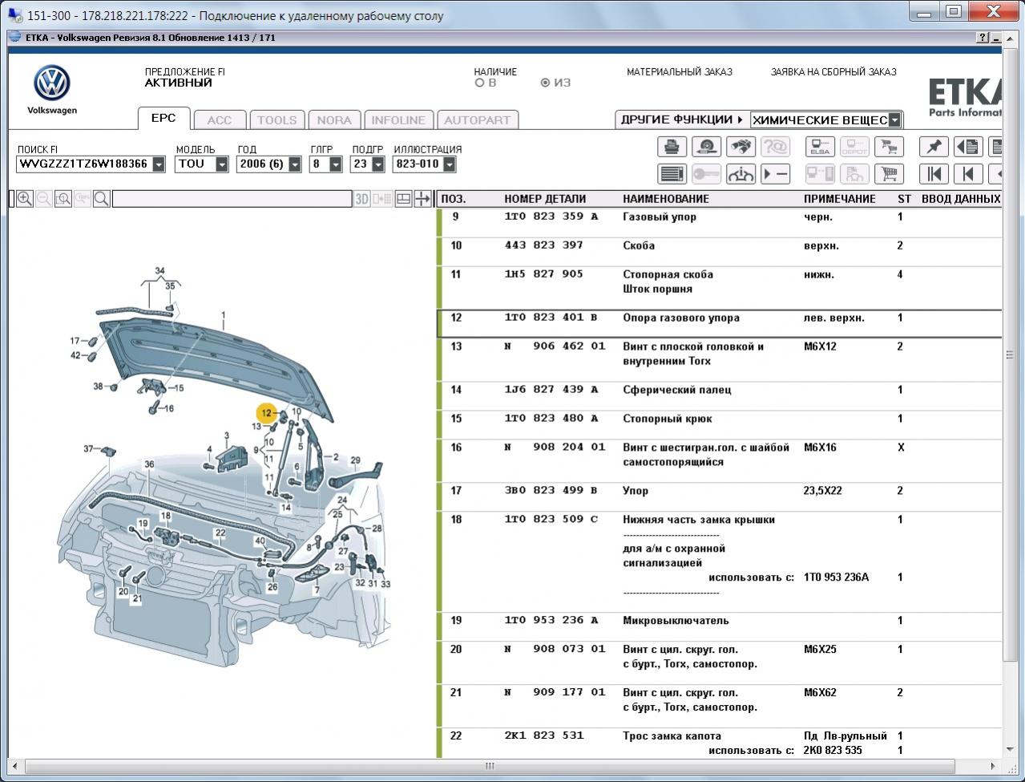This screenshot has height=782, width=1025.
Task: Click the НАИМЕНОВАНИЕ column header
Action: pos(666,199)
